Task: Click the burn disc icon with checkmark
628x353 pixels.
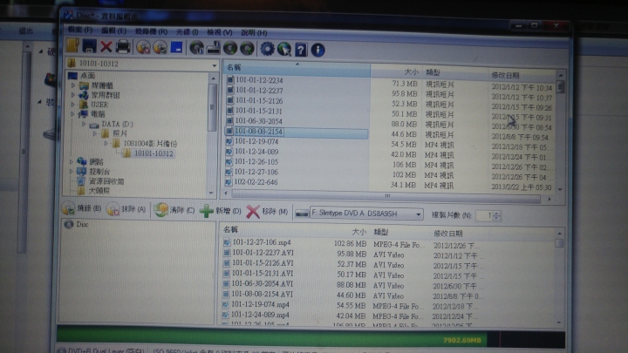Action: [160, 47]
